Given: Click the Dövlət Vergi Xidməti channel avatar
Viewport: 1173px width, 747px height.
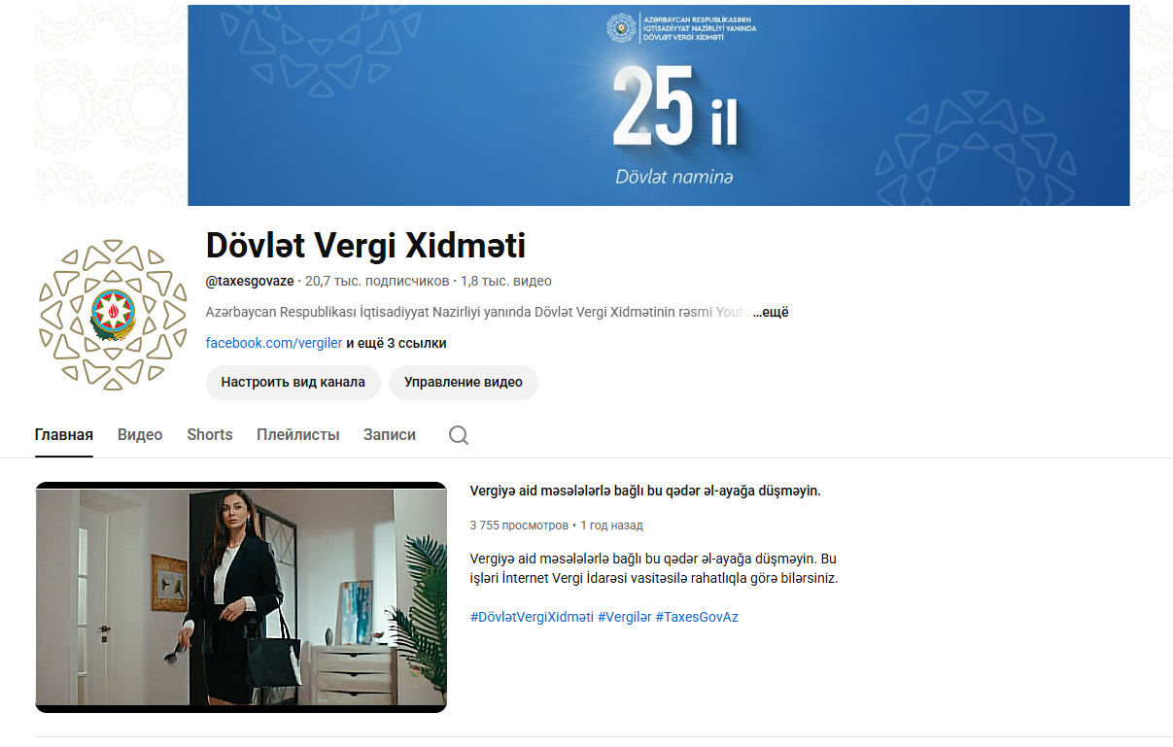Looking at the screenshot, I should point(113,315).
